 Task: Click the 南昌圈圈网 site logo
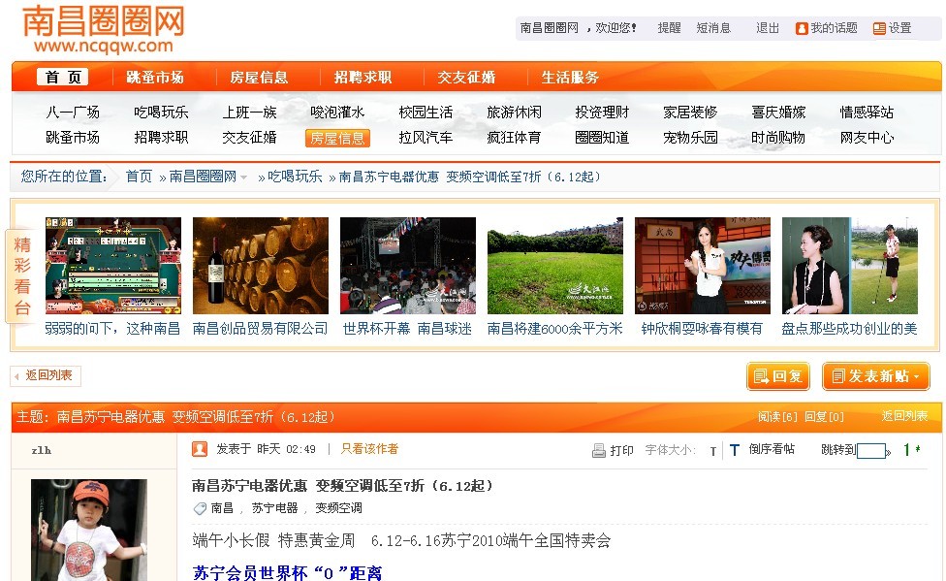coord(103,29)
